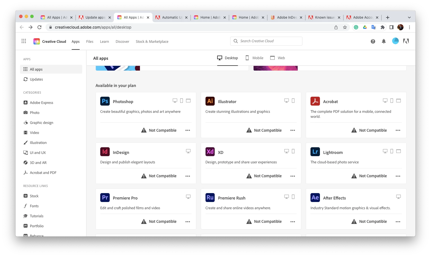
Task: Click the InDesign Id app icon
Action: 105,152
